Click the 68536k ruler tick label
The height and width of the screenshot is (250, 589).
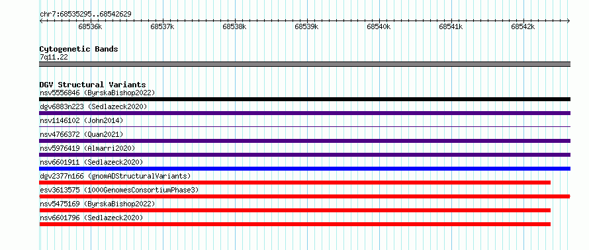(90, 26)
